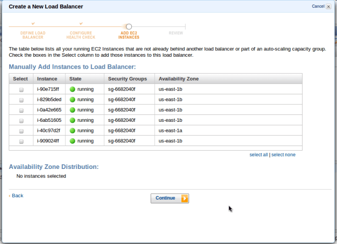Click the green status dot for i-6ab51605
Screen dimensions: 337x244
72,120
